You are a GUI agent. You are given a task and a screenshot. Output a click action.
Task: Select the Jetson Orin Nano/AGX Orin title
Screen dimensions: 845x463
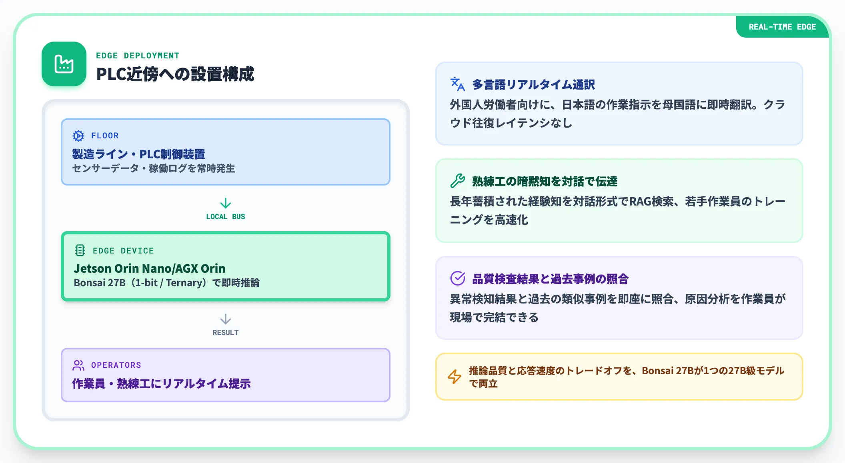pyautogui.click(x=150, y=268)
